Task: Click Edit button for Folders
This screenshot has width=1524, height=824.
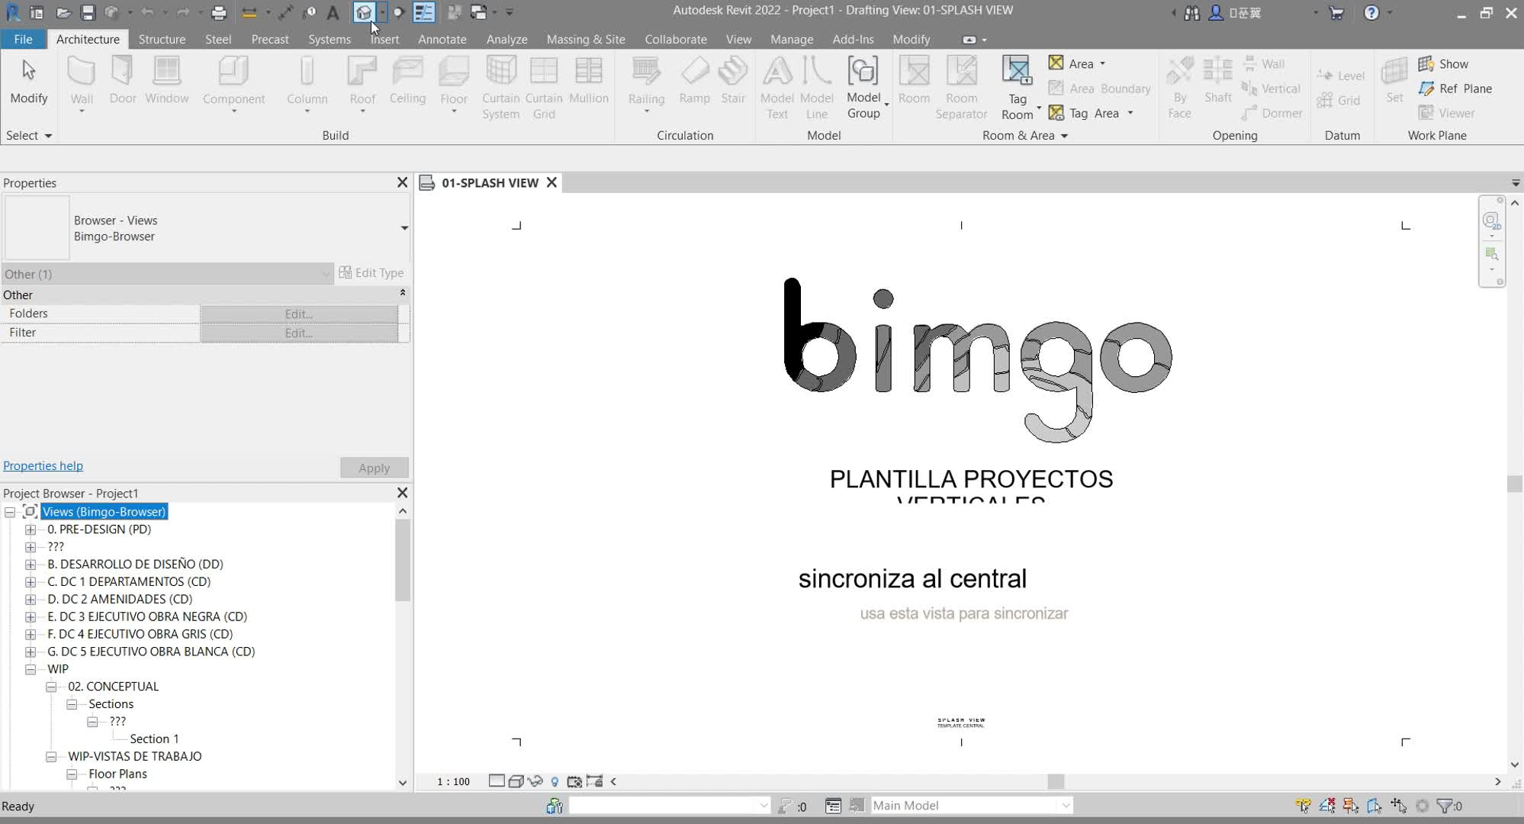Action: 299,314
